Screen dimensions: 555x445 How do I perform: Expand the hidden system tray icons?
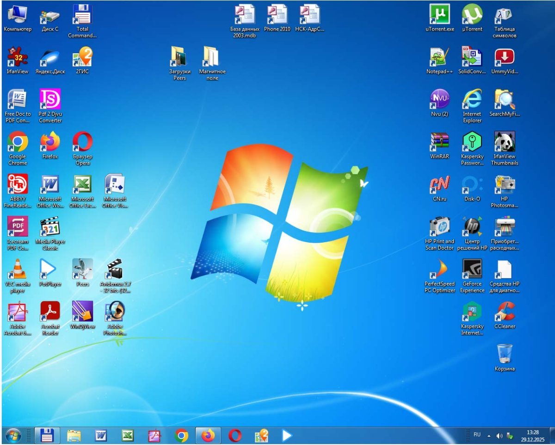489,436
